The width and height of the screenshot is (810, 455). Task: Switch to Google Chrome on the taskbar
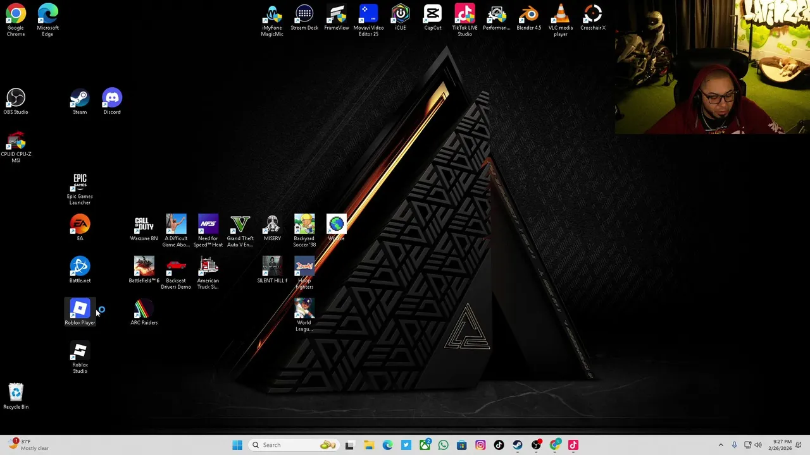pos(555,445)
